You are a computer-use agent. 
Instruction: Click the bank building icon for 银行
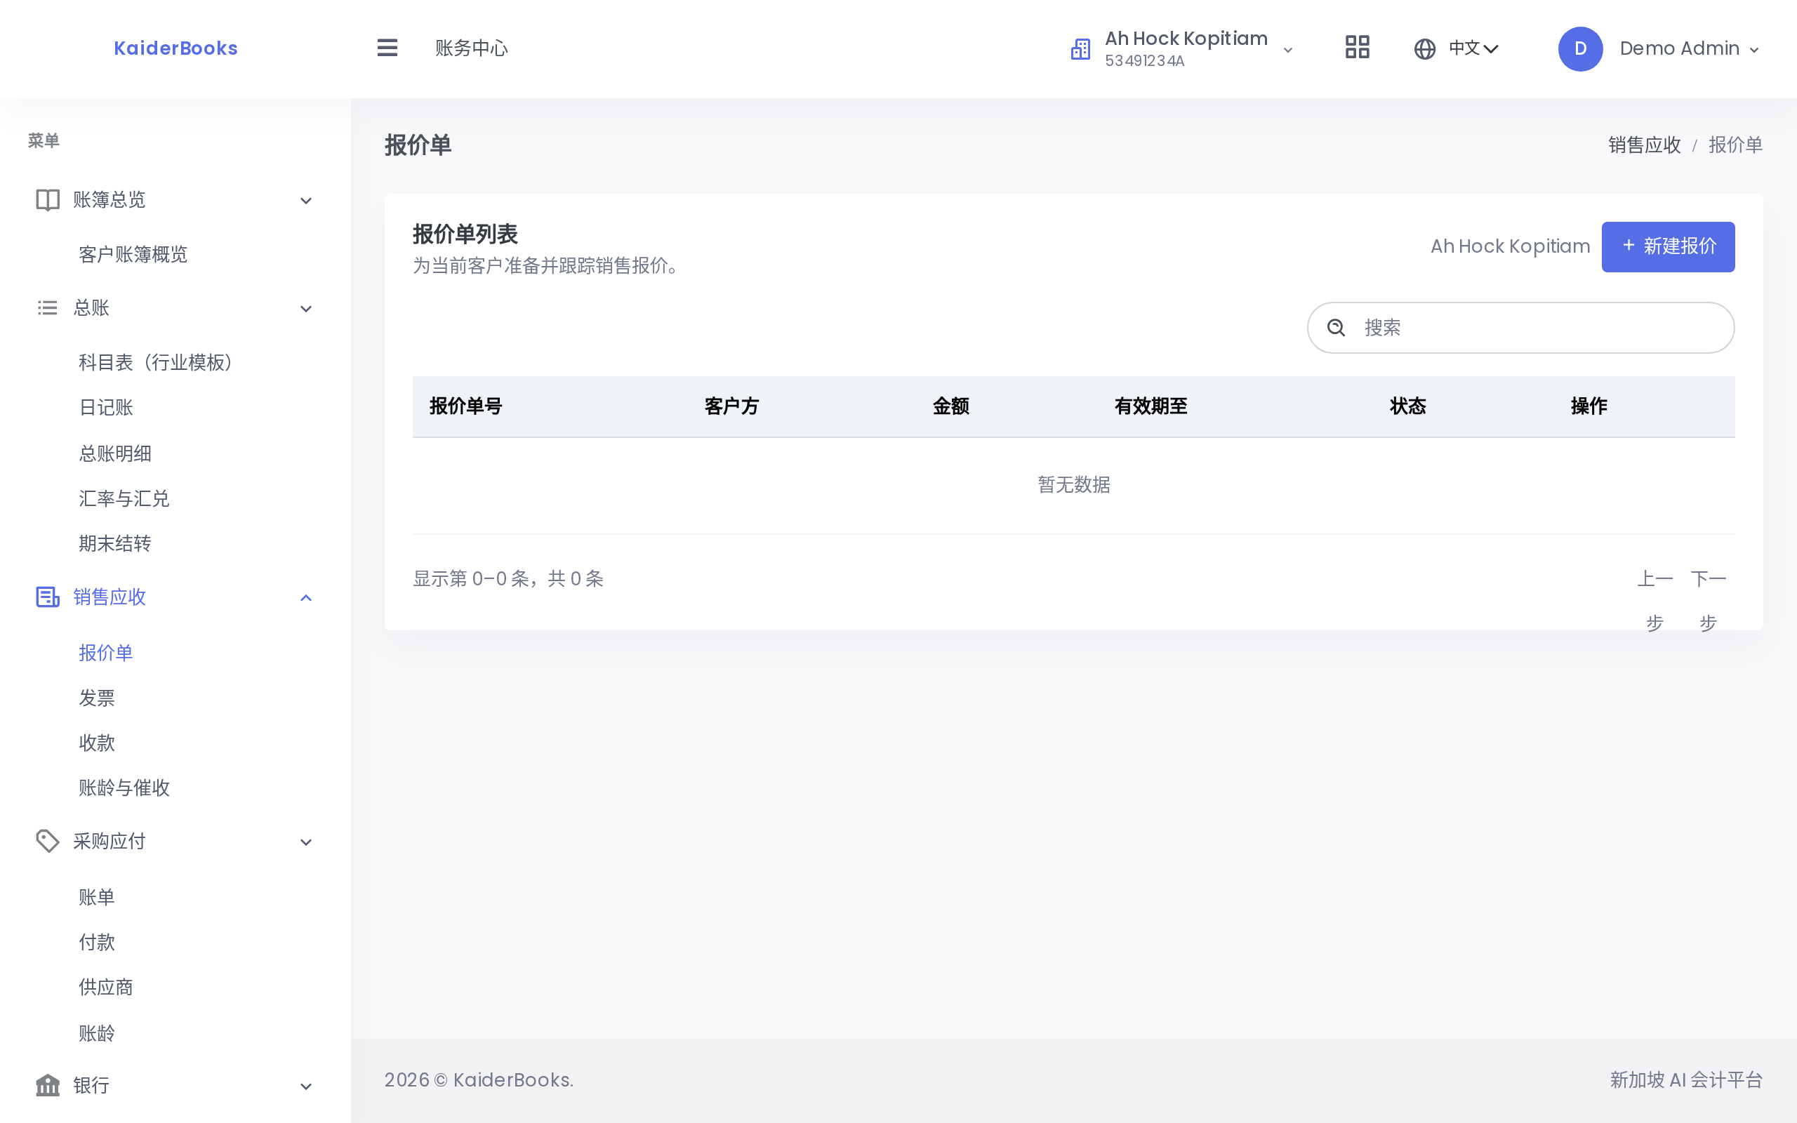pos(48,1085)
